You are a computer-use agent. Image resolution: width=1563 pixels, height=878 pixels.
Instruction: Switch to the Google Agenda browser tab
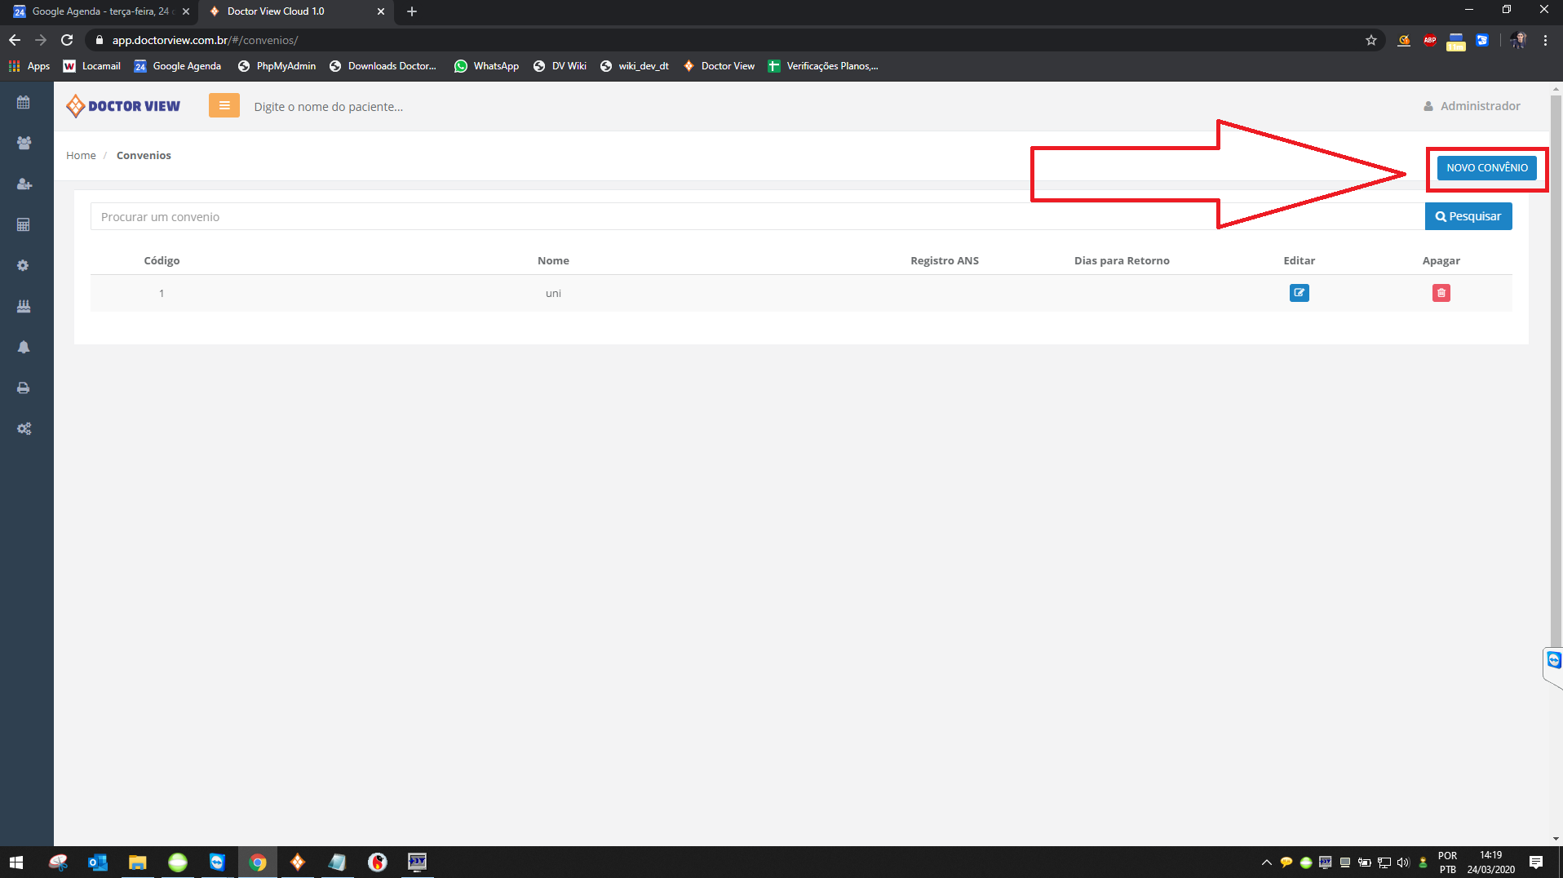(x=98, y=11)
